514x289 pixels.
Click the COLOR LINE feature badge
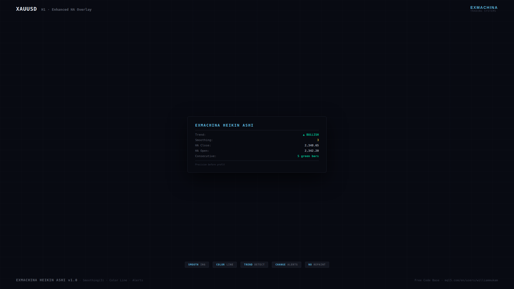[225, 265]
